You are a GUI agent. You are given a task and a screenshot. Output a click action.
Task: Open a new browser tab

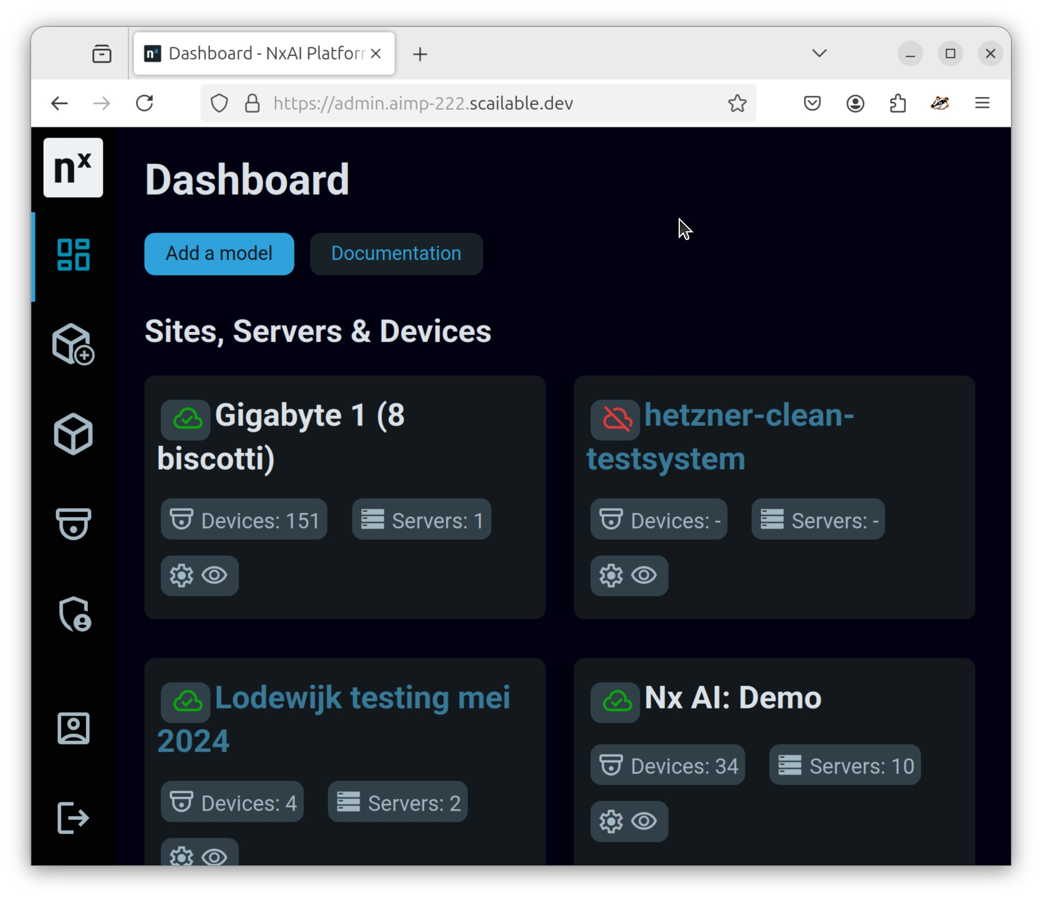[x=420, y=54]
